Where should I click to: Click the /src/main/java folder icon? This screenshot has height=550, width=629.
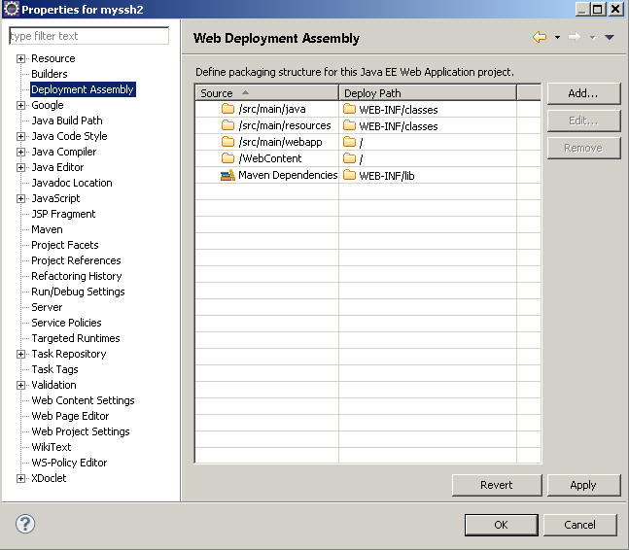(227, 109)
